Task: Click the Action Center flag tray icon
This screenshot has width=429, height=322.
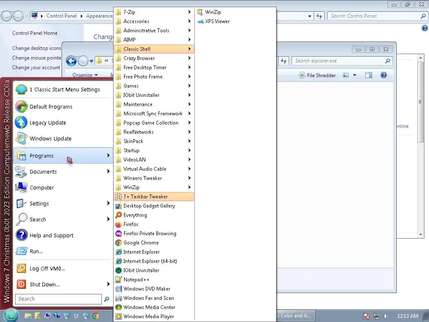Action: [x=366, y=316]
